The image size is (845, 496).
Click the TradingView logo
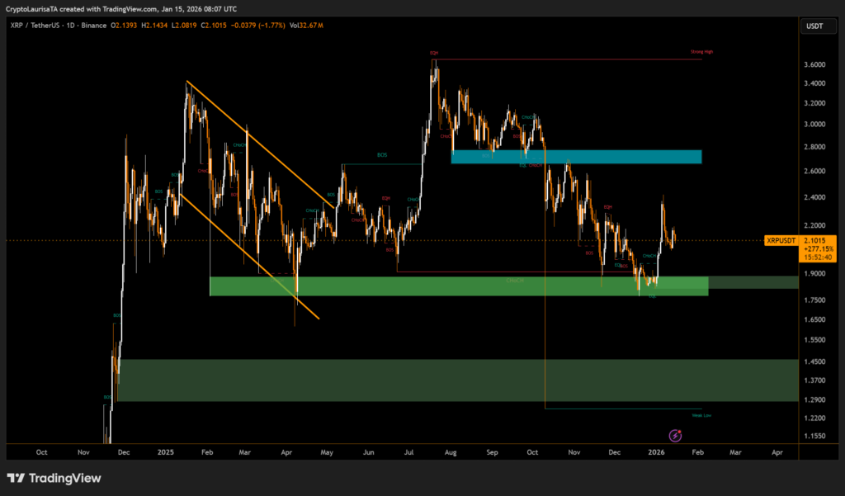54,478
